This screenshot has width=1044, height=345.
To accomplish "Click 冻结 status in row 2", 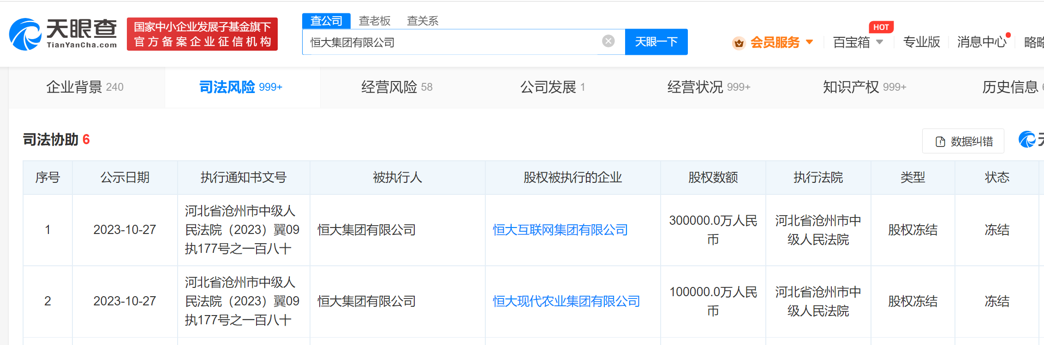I will (x=997, y=301).
